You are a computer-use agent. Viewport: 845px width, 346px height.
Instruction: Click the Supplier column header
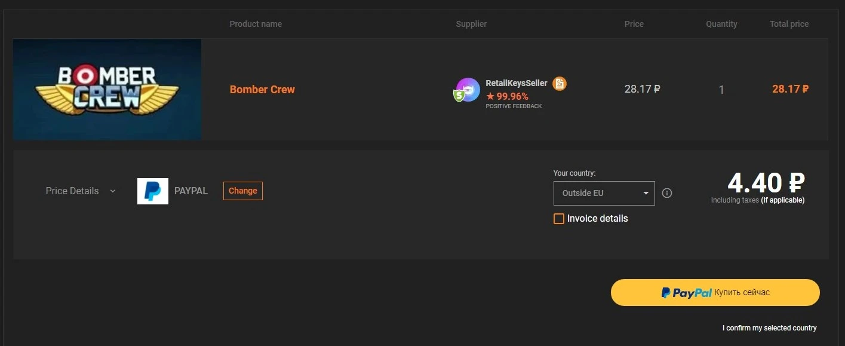(471, 24)
